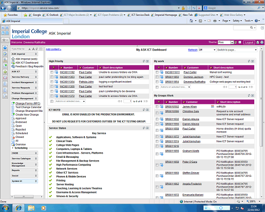Screen dimensions: 265x212
Task: Close the Service Status widget
Action: (x=147, y=128)
